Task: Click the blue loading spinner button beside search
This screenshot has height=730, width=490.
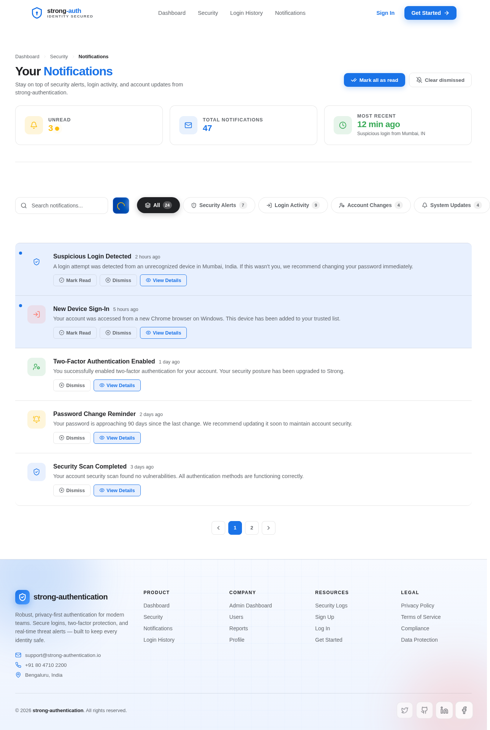Action: point(121,206)
